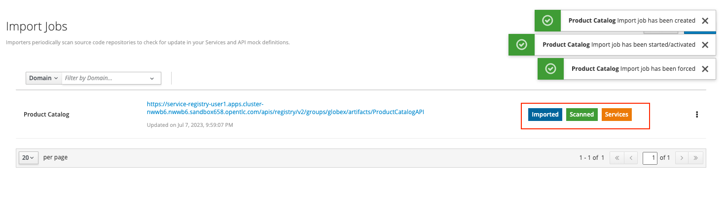726x207 pixels.
Task: Select the Product Catalog job name
Action: click(x=46, y=115)
